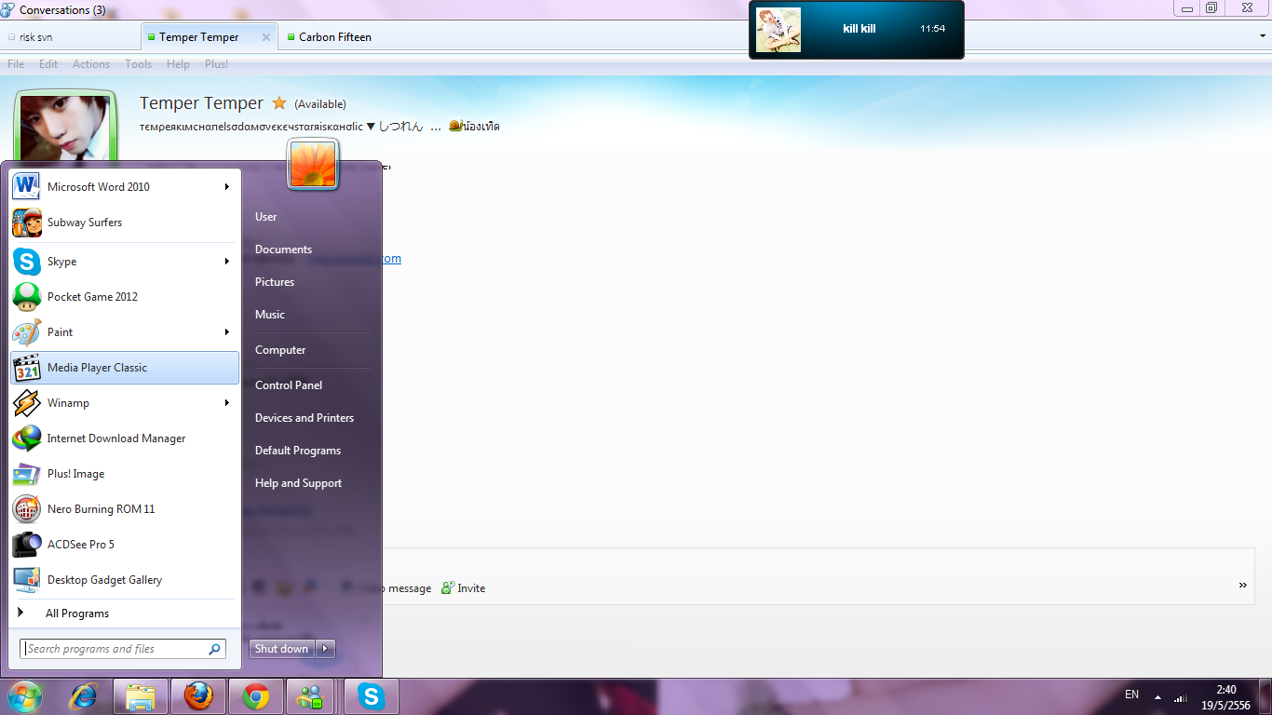The width and height of the screenshot is (1272, 715).
Task: Open Internet Explorer from the taskbar
Action: pyautogui.click(x=85, y=696)
